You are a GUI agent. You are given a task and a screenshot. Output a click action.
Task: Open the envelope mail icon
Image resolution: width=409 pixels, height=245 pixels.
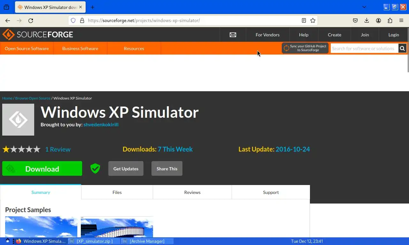point(233,35)
